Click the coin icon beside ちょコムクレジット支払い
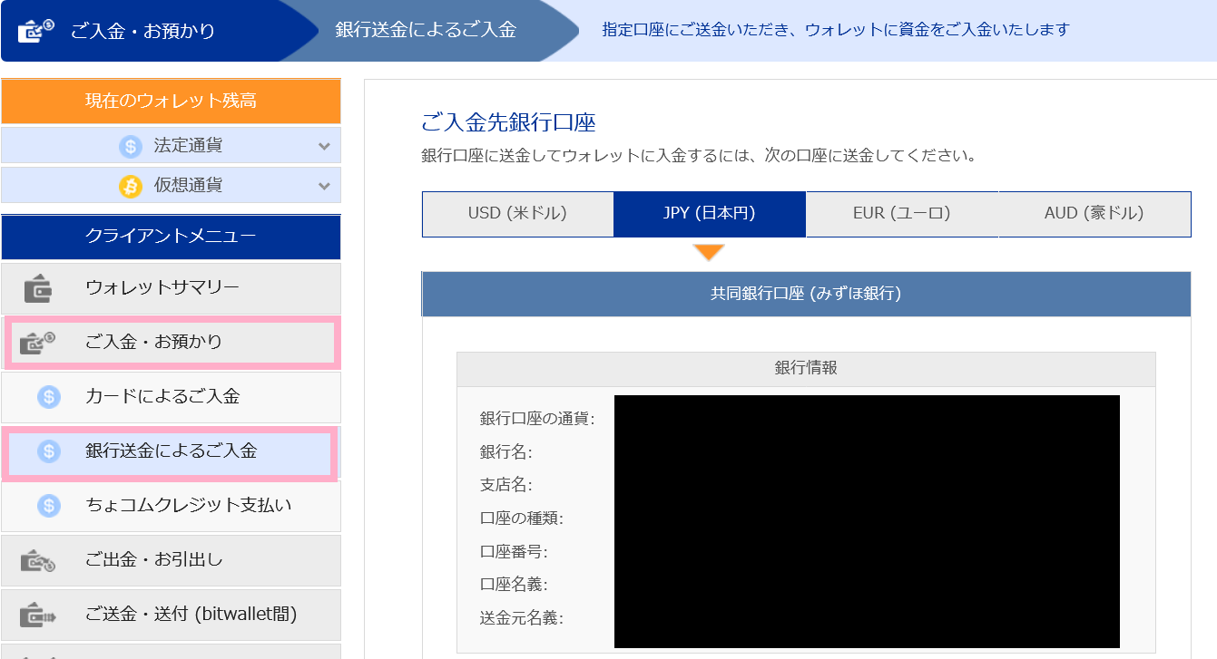1217x659 pixels. [49, 506]
